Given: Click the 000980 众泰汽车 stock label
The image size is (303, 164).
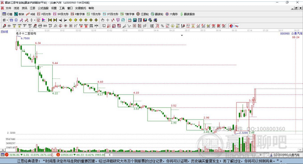Looking at the screenshot, I should [291, 34].
